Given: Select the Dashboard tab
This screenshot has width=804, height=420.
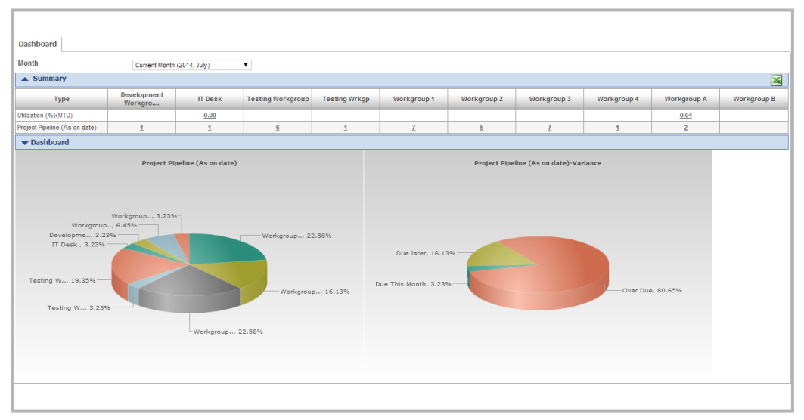Looking at the screenshot, I should (38, 44).
